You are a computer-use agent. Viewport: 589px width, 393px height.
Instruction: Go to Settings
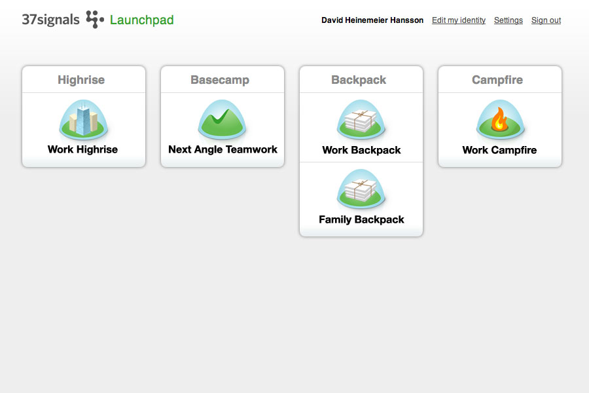[x=509, y=20]
